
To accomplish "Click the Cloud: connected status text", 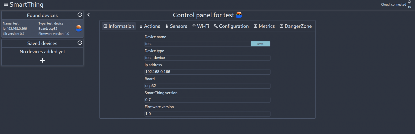I will click(x=393, y=5).
